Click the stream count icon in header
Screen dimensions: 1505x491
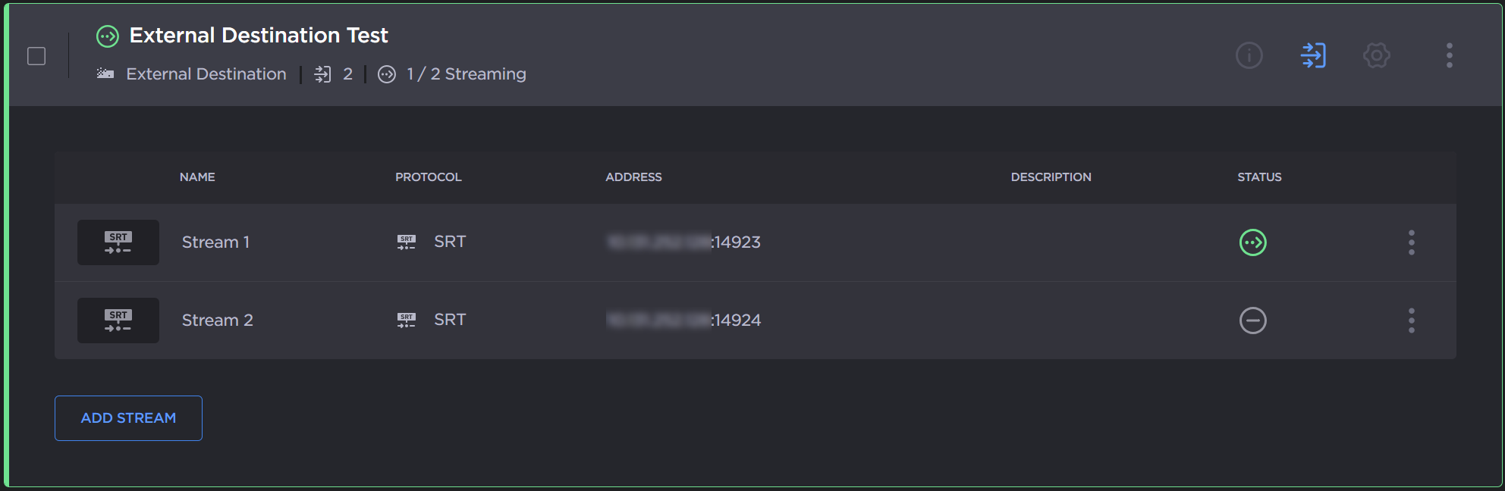click(x=322, y=74)
